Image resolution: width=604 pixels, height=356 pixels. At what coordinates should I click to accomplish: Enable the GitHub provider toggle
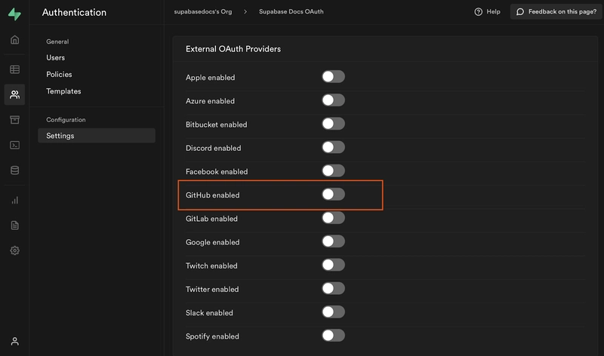click(x=333, y=195)
